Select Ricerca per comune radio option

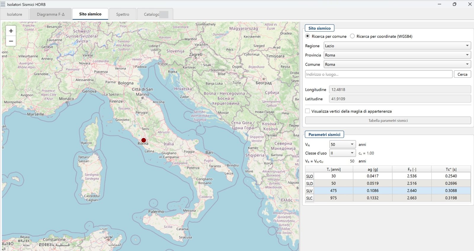click(308, 36)
